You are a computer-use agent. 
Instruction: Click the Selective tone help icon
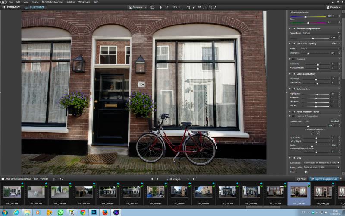click(339, 89)
